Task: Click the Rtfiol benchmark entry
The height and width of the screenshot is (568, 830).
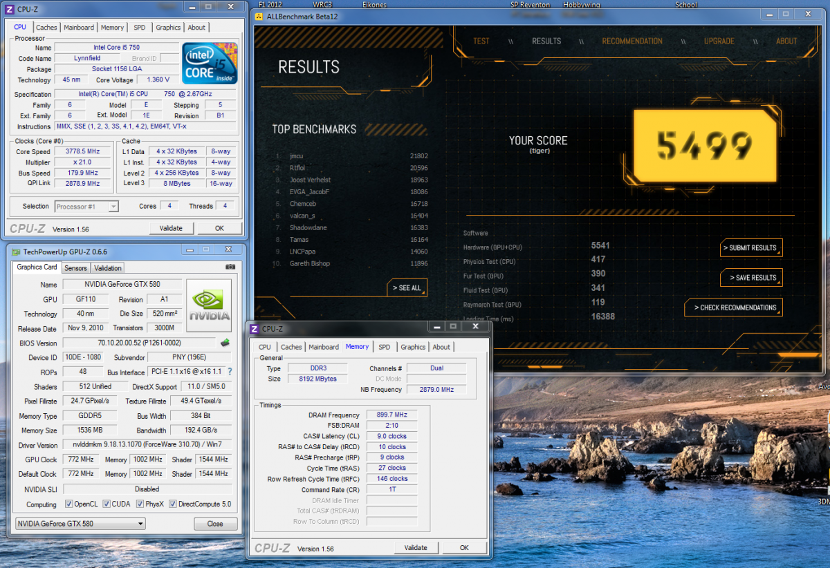Action: click(352, 168)
